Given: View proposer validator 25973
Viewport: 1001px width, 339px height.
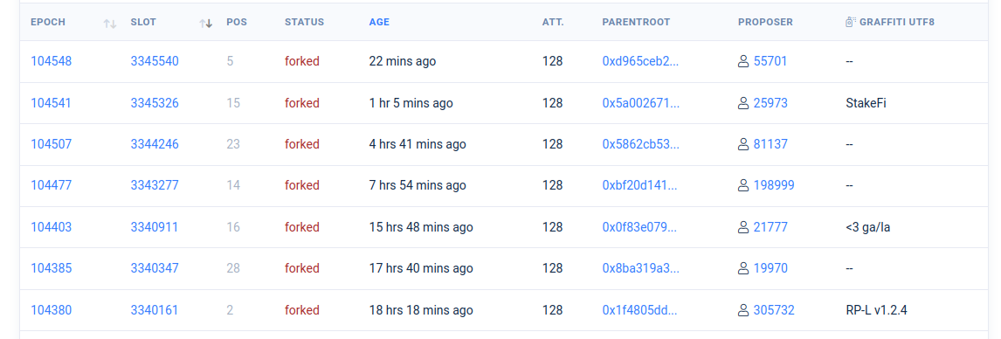Looking at the screenshot, I should coord(770,103).
